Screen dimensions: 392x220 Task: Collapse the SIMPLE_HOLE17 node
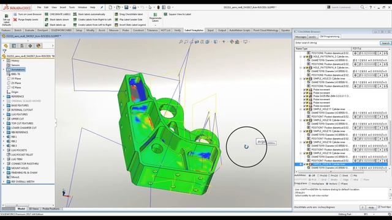coord(301,109)
